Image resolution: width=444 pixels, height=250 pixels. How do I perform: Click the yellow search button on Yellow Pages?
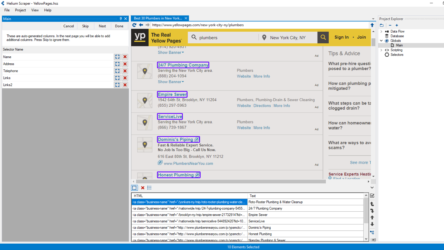pos(323,37)
